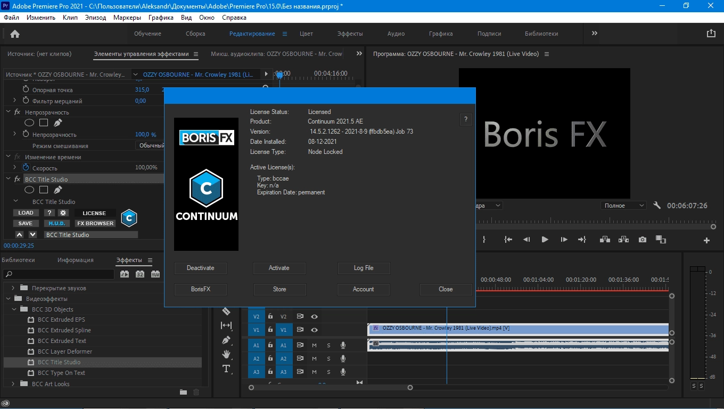Enable voice-over record on A3
This screenshot has height=409, width=724.
point(343,372)
